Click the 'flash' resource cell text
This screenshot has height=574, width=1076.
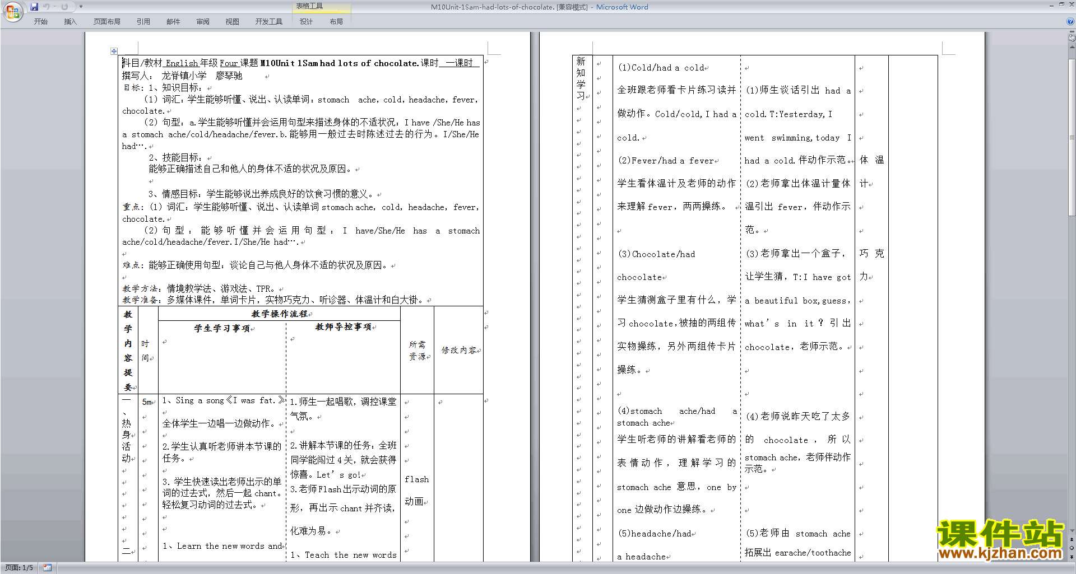tap(417, 479)
